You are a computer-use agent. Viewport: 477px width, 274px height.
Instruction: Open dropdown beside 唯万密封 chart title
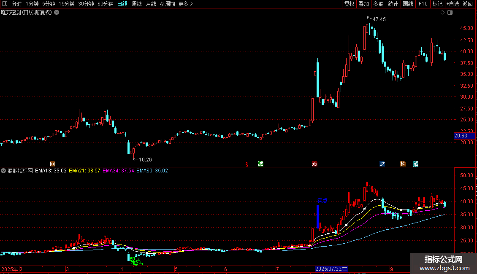click(57, 13)
